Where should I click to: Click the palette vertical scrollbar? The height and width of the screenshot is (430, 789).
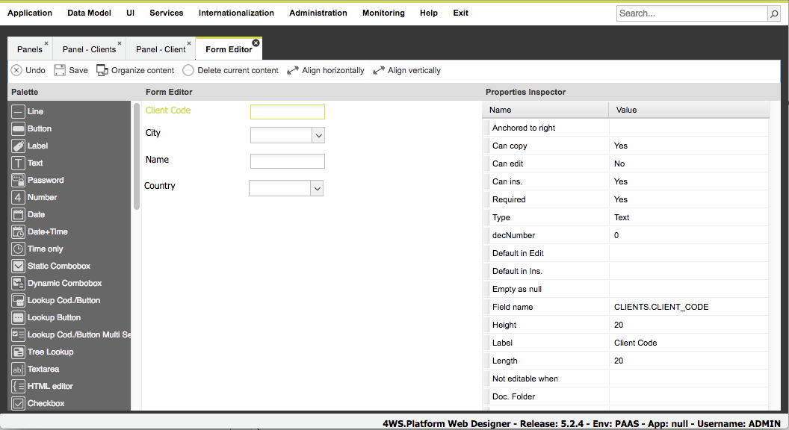137,156
